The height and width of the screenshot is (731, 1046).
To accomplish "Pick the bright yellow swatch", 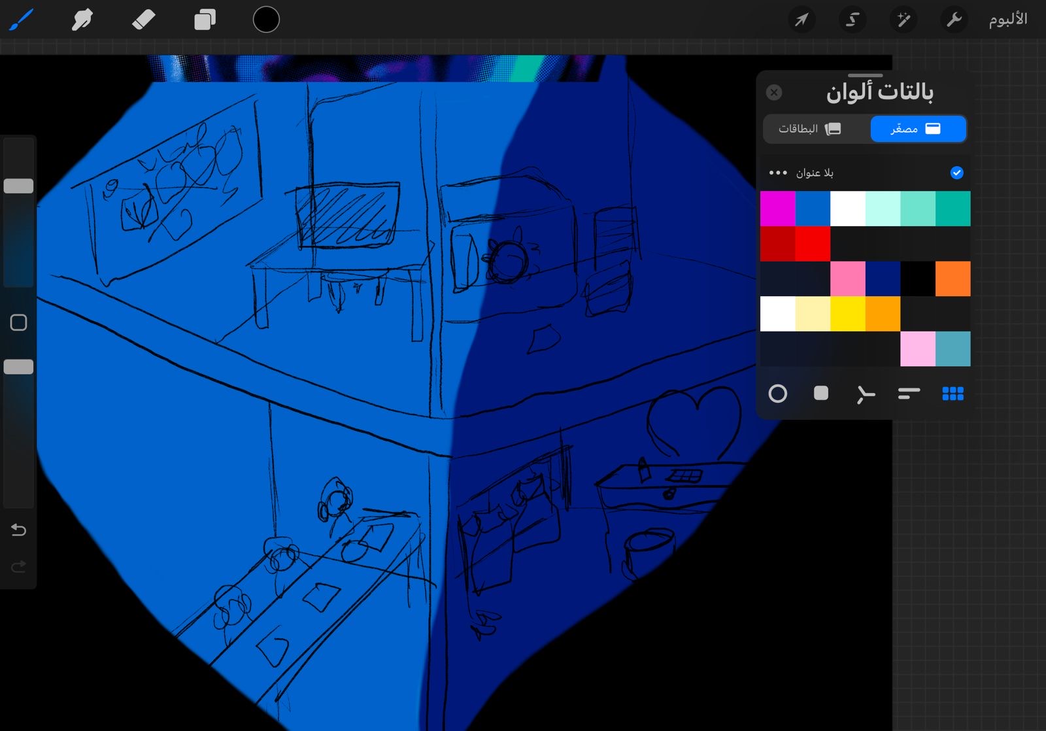I will click(848, 314).
